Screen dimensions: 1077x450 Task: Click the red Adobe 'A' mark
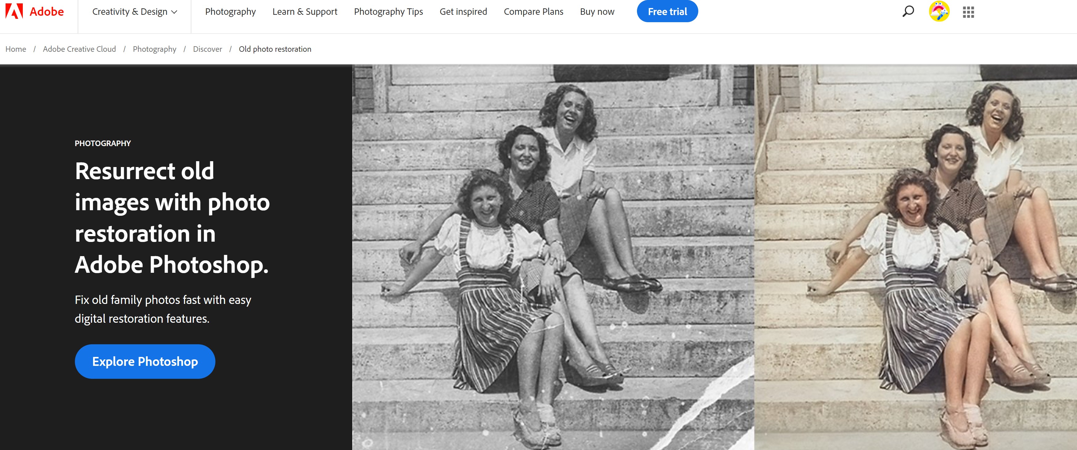(x=14, y=11)
